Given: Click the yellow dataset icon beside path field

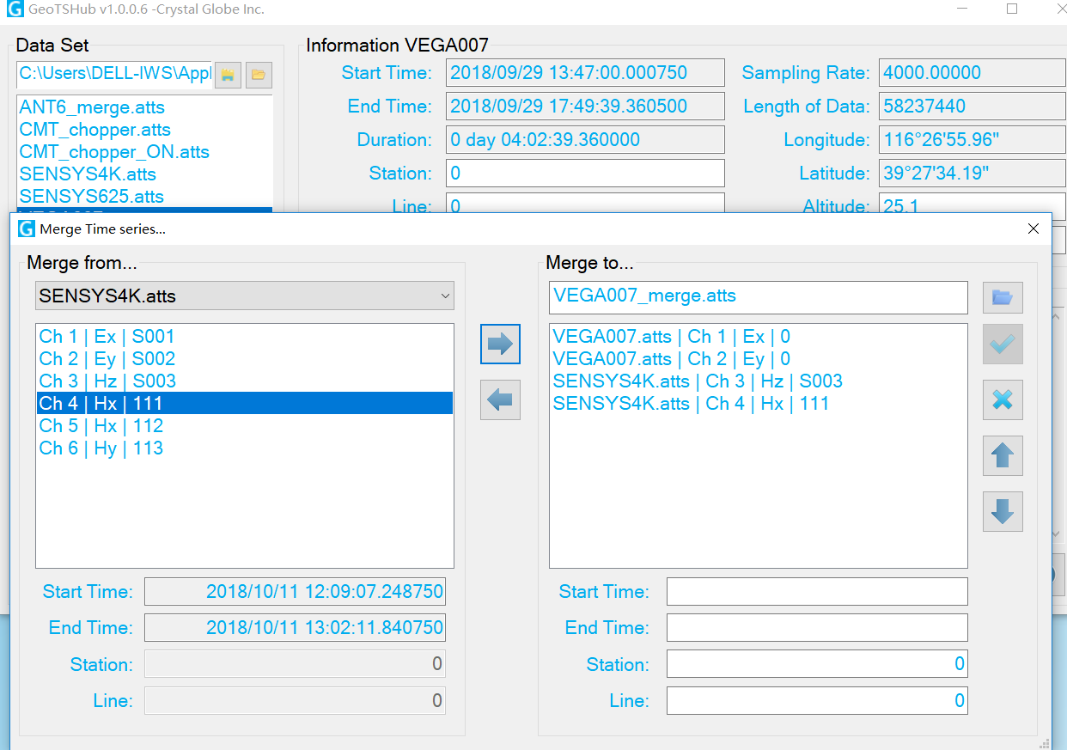Looking at the screenshot, I should point(227,75).
